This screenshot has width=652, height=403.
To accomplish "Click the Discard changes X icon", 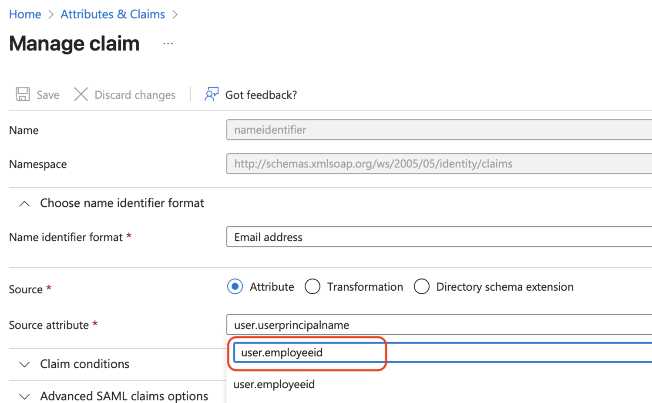I will click(x=81, y=94).
